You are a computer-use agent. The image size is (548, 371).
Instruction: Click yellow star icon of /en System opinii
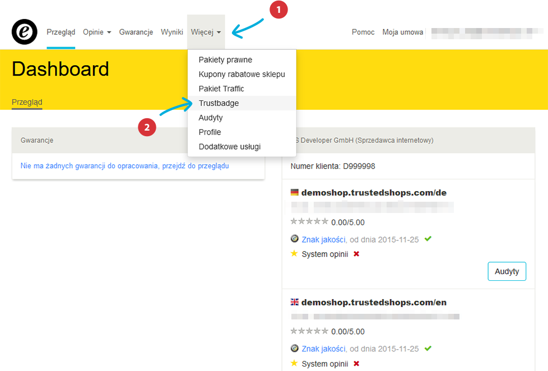[x=294, y=363]
